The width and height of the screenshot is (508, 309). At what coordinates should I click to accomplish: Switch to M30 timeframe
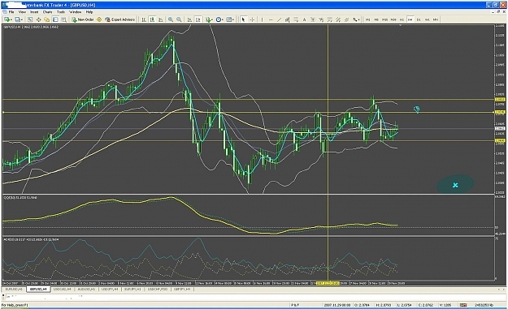click(393, 19)
